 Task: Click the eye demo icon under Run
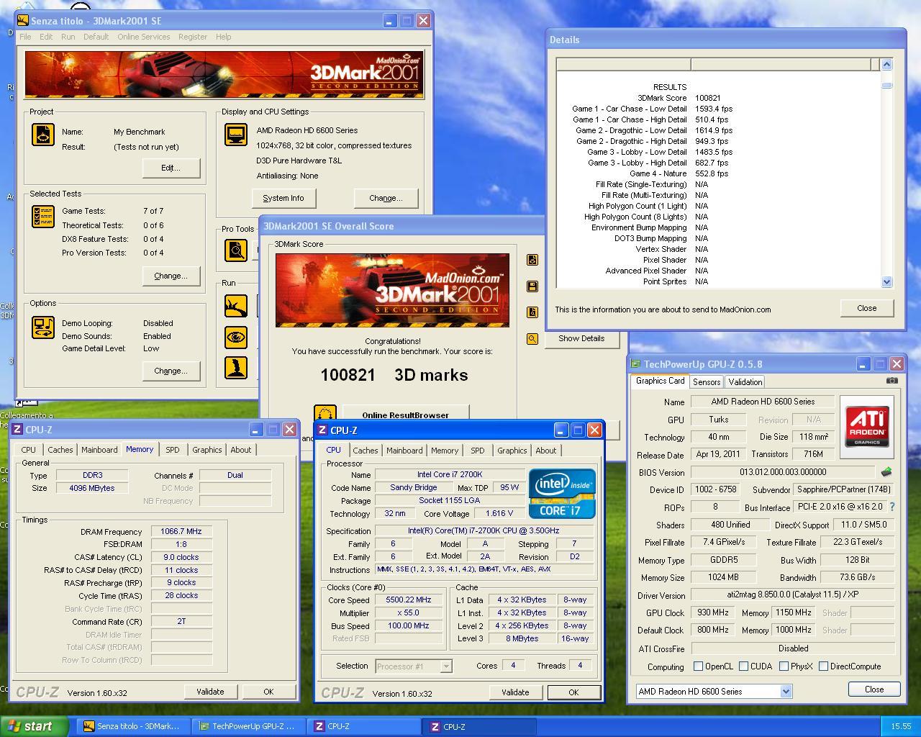[x=236, y=337]
